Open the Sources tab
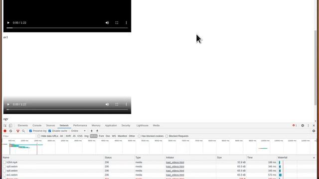The image size is (319, 179). (x=50, y=125)
